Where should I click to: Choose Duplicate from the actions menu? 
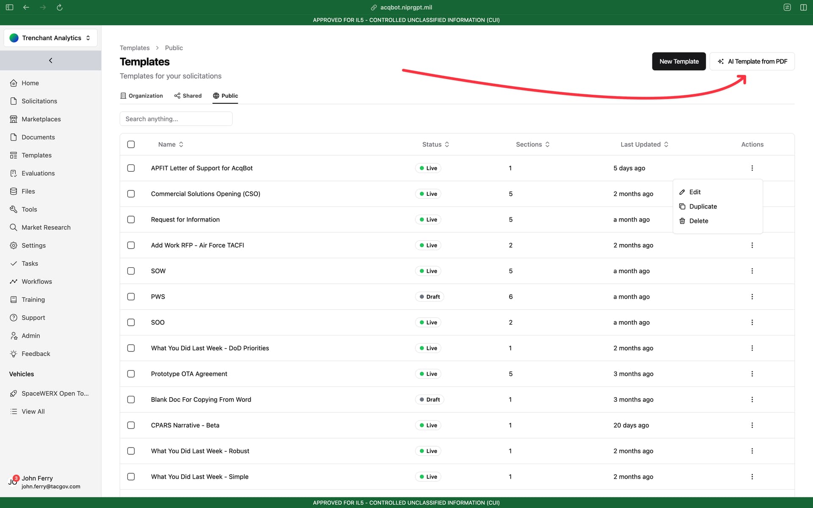[717, 206]
